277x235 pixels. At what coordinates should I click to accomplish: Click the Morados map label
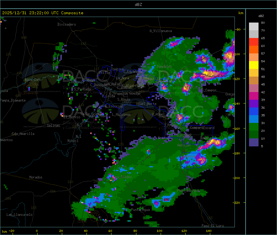point(36,177)
